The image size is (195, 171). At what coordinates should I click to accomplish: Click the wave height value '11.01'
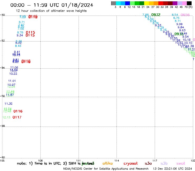tap(12, 81)
